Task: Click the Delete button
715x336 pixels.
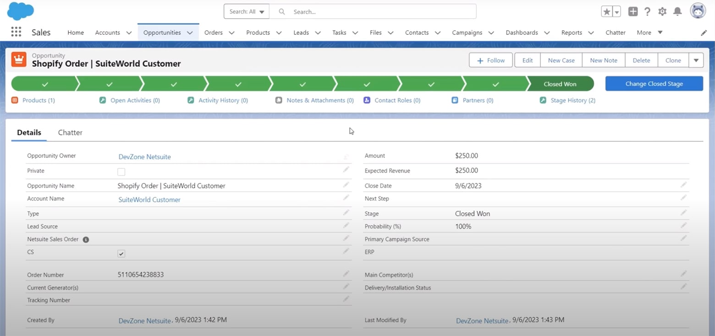Action: [x=641, y=60]
